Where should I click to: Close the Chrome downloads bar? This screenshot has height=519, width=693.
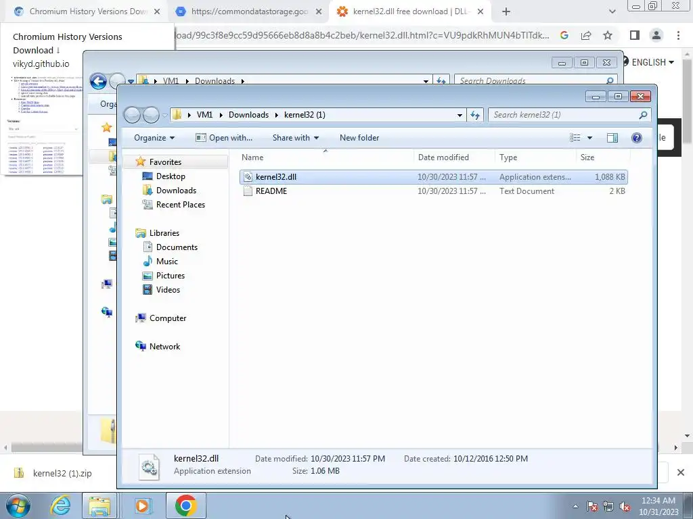[681, 472]
